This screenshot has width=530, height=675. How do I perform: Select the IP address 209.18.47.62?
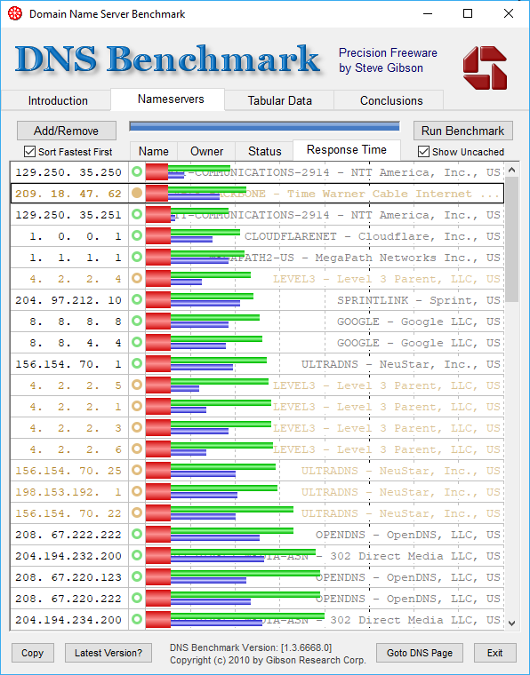point(68,194)
